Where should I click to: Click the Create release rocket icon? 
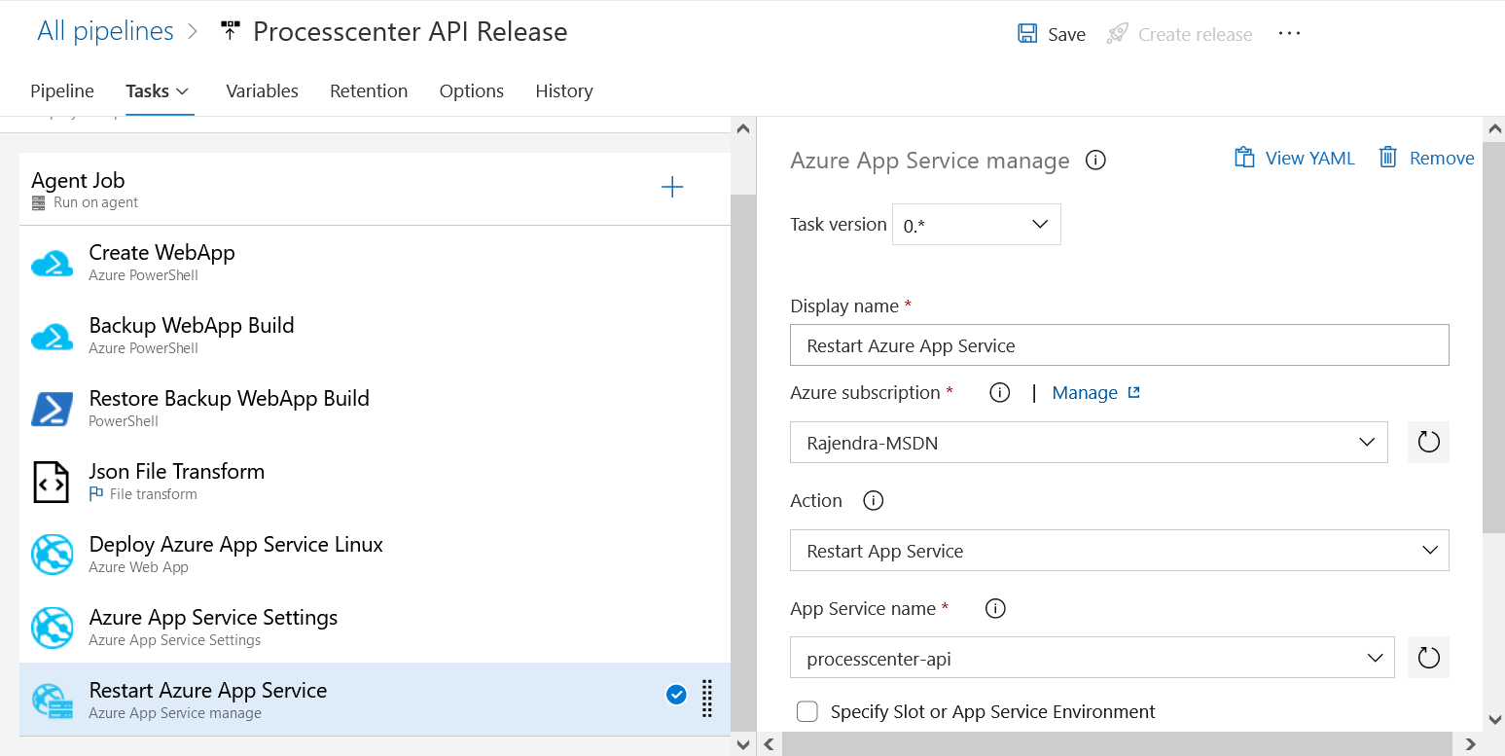coord(1118,34)
